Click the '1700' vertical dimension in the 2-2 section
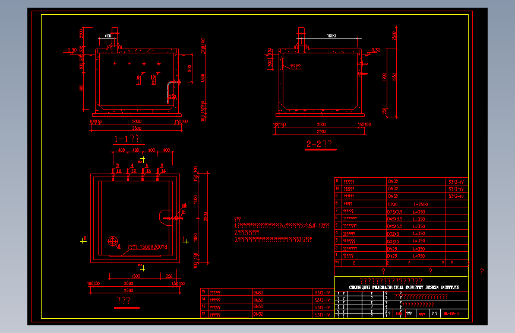Viewport: 515px width, 333px height. (x=384, y=78)
